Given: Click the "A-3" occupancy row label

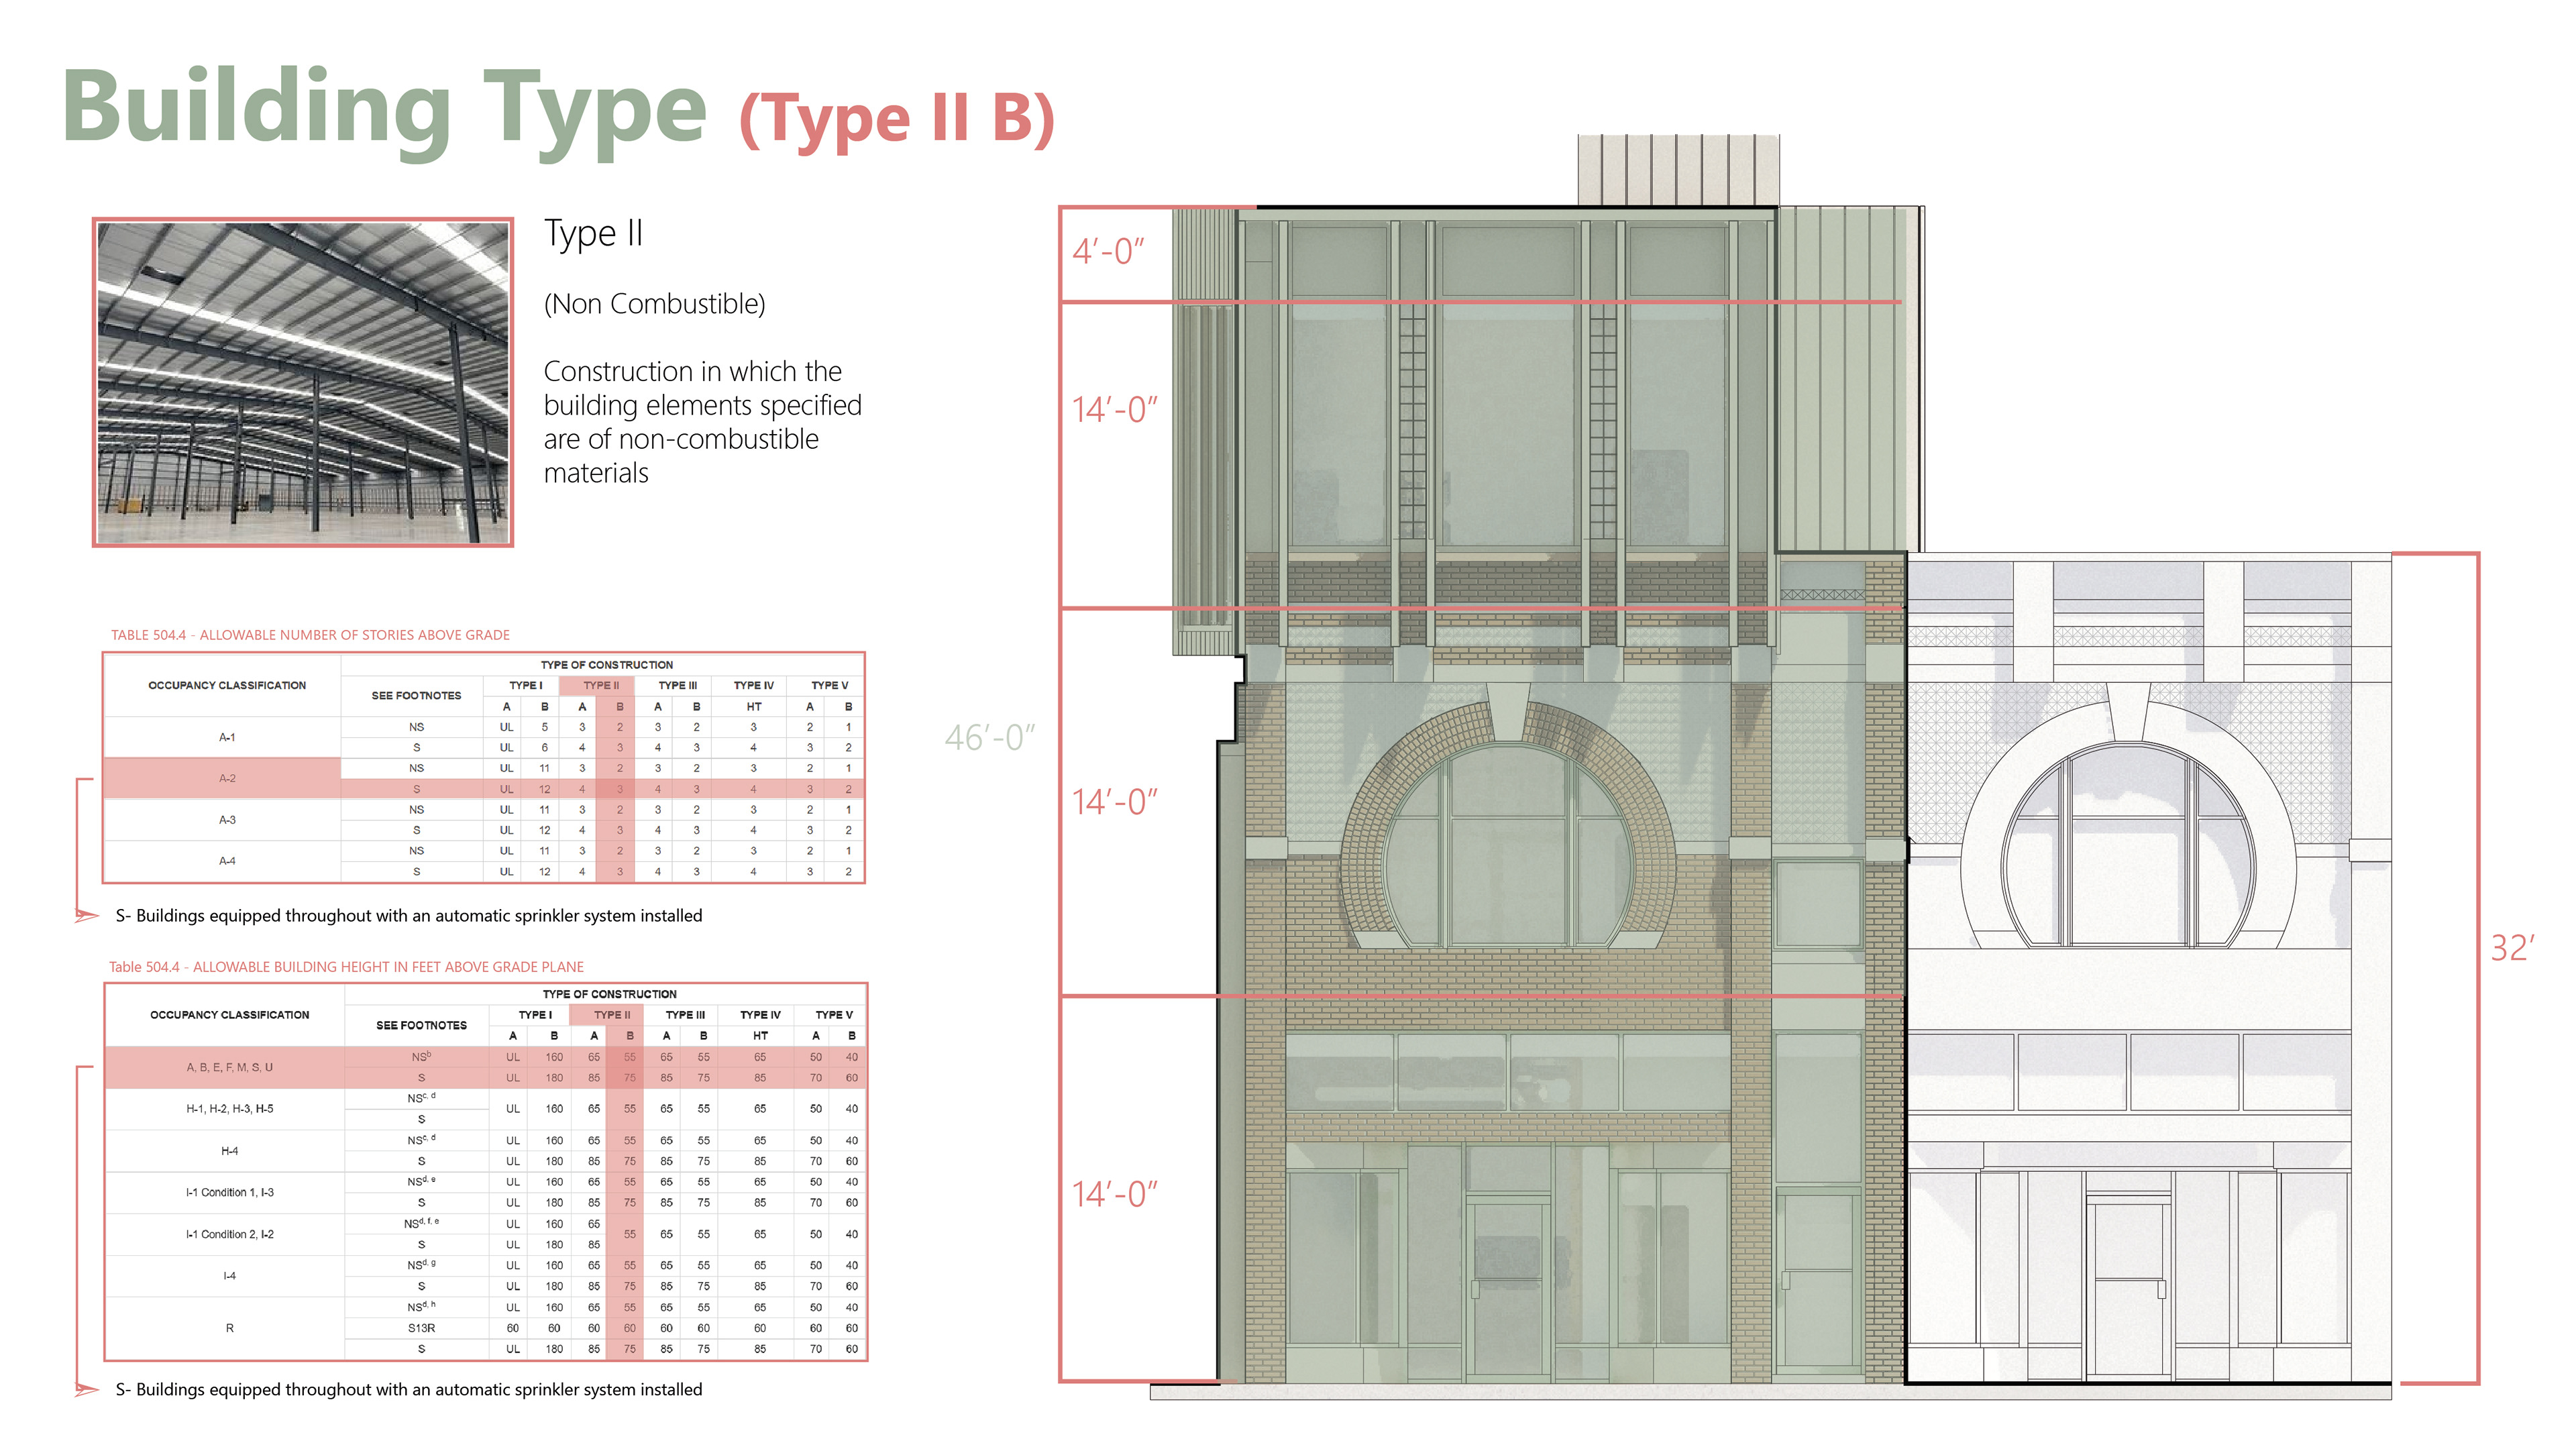Looking at the screenshot, I should coord(227,820).
